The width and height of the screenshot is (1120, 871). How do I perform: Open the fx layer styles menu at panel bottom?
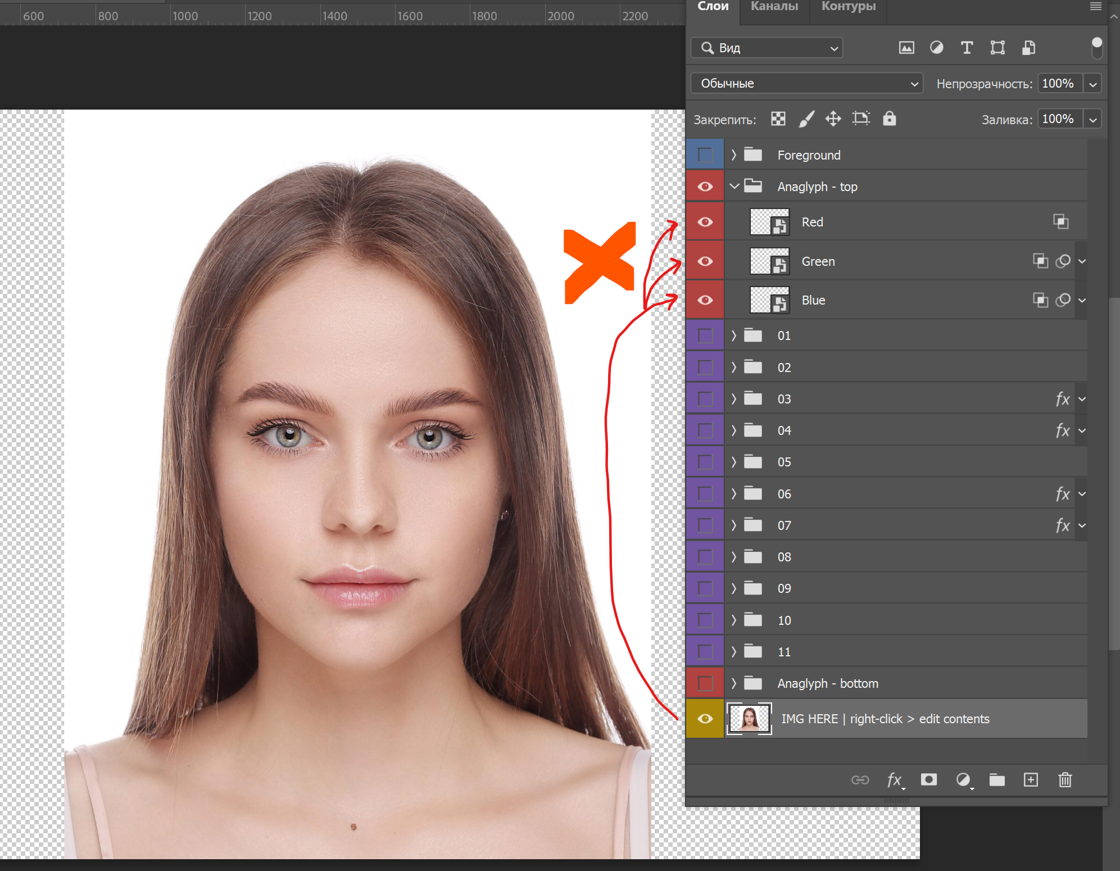pos(894,780)
